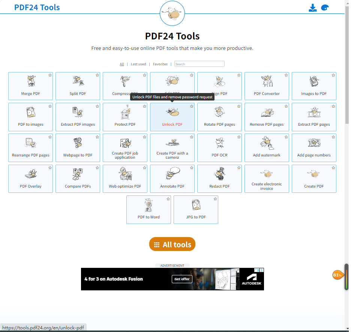
Task: Click the Get offer ad button
Action: click(x=182, y=279)
